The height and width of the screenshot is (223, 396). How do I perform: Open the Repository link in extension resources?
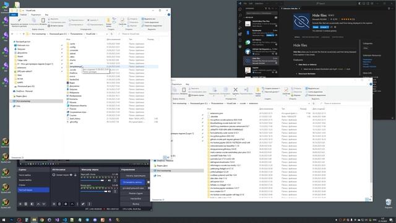point(367,62)
